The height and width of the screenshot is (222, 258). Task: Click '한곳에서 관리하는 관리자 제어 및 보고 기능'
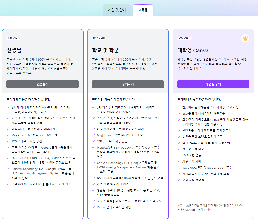click(210, 107)
